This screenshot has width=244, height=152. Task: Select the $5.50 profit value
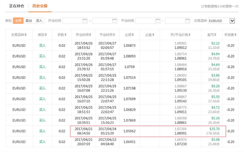(x=215, y=97)
